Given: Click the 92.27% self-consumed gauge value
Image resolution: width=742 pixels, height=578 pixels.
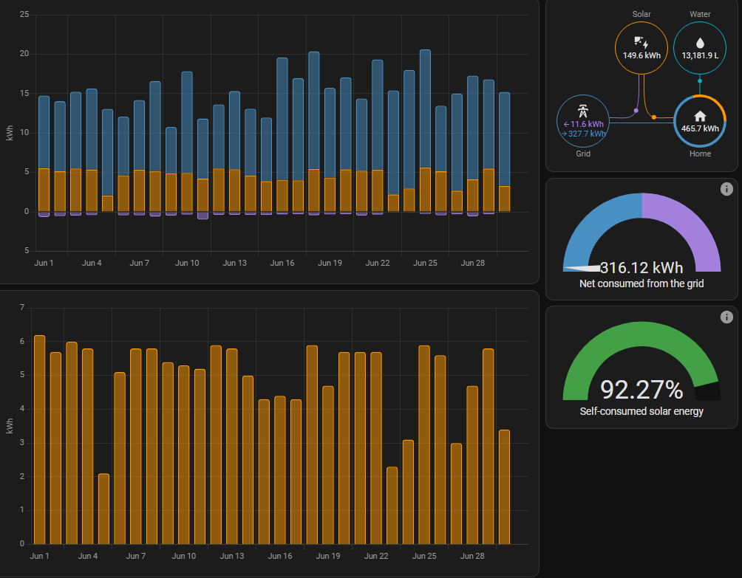Looking at the screenshot, I should coord(641,390).
